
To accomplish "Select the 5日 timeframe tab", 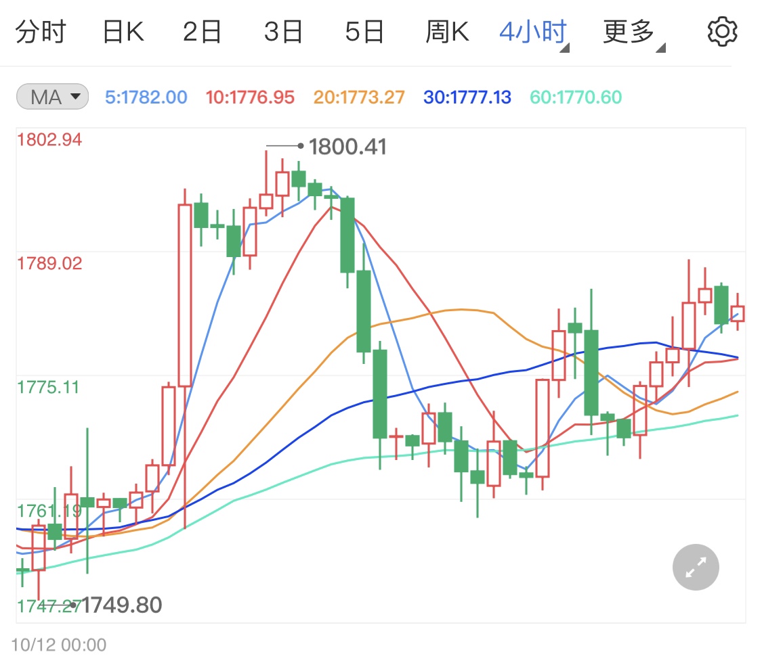I will (364, 32).
